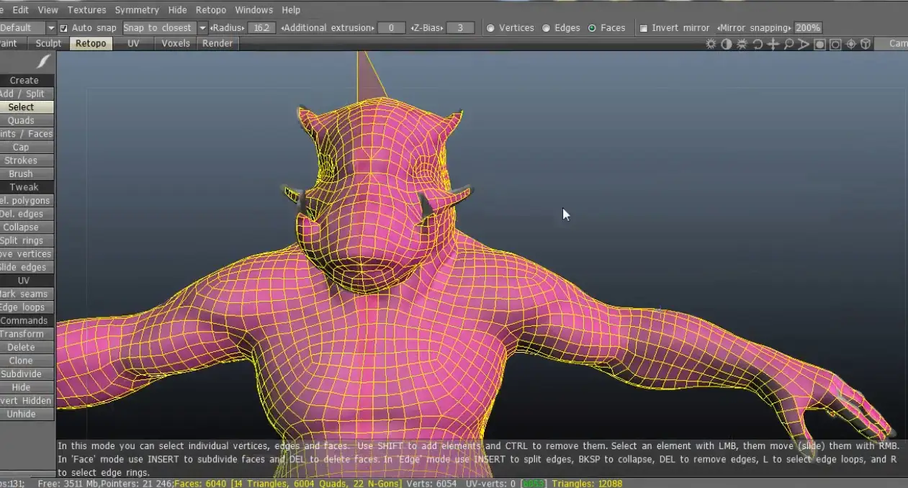The height and width of the screenshot is (488, 908).
Task: Toggle the Auto snap checkbox
Action: tap(64, 28)
